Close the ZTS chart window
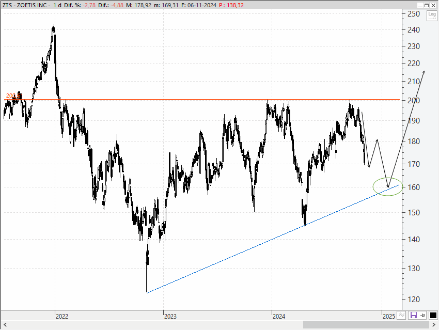439x330 pixels. click(x=434, y=5)
